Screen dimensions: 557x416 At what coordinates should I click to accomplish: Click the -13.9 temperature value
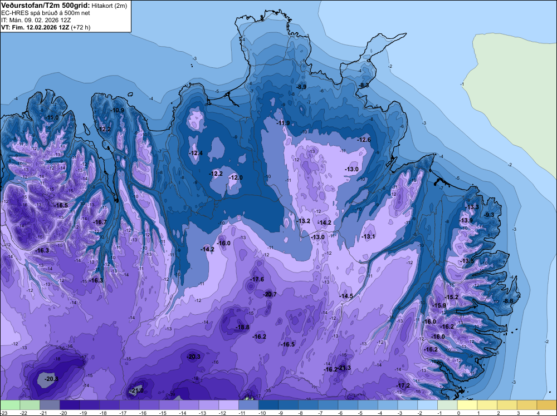pos(466,220)
